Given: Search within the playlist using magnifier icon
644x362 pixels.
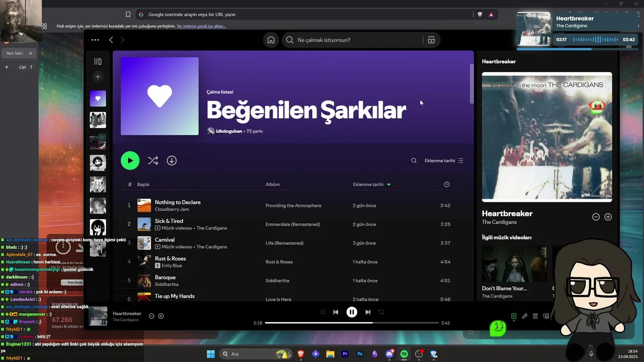Looking at the screenshot, I should (414, 160).
